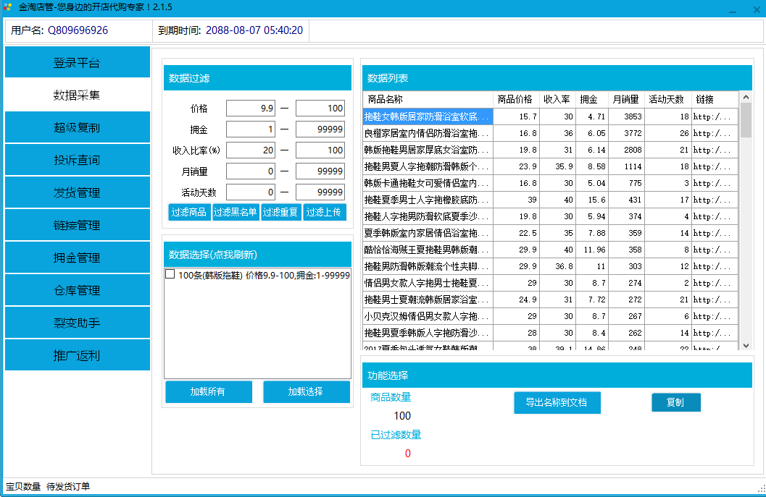766x497 pixels.
Task: Click the 过滤黑名单 filter button
Action: click(x=236, y=213)
